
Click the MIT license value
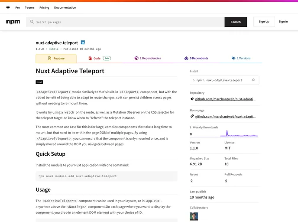coord(227,148)
